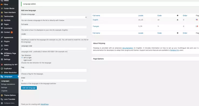This screenshot has width=199, height=106.
Task: Click the Team Members sidebar icon
Action: click(x=2, y=12)
